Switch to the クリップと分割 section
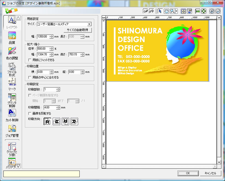Image resolution: width=225 pixels, height=181 pixels. [x=12, y=149]
